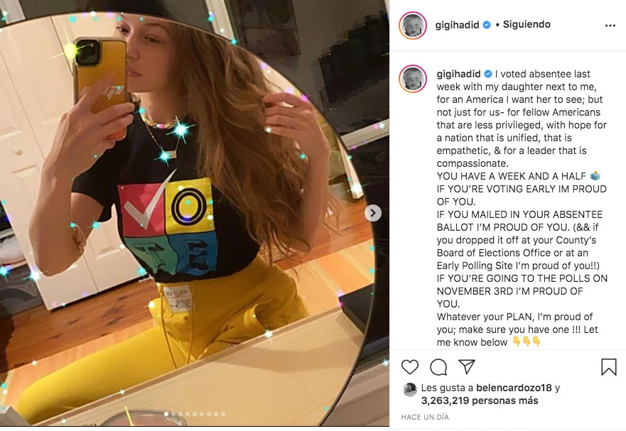The image size is (626, 431).
Task: Open gigihadid username in caption
Action: tap(458, 74)
